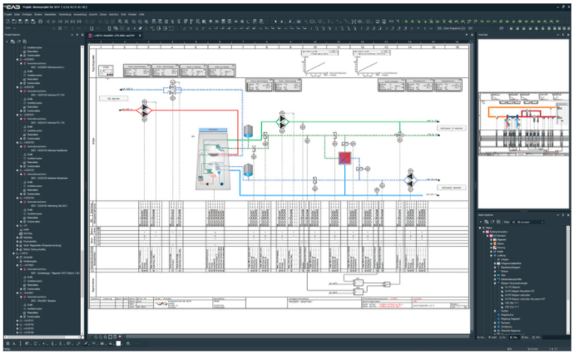Click the save icon in the main toolbar
This screenshot has width=574, height=354.
point(19,20)
